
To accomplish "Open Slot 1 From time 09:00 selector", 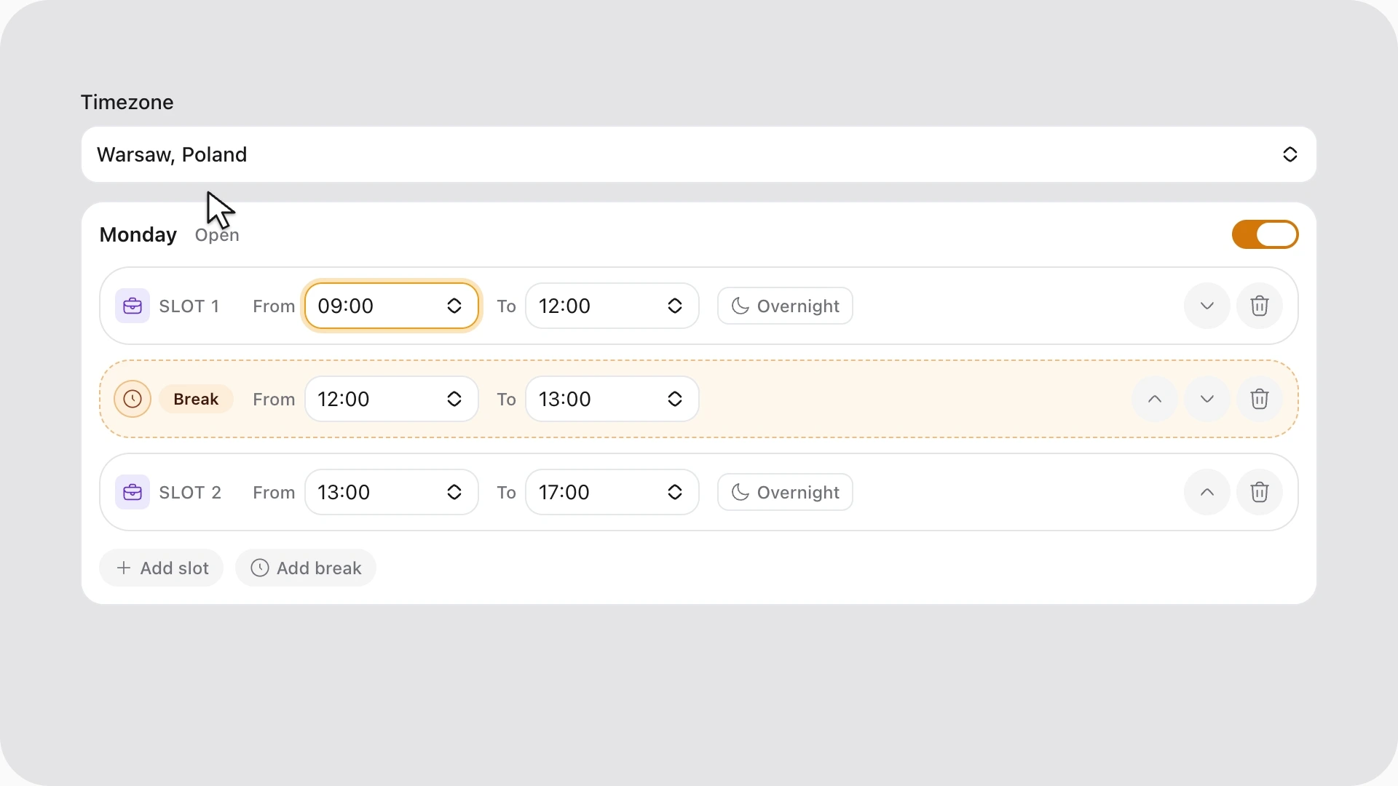I will tap(392, 306).
